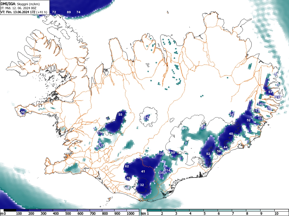
Task: Click the visibility value 316 on the map
Action: 204,127
